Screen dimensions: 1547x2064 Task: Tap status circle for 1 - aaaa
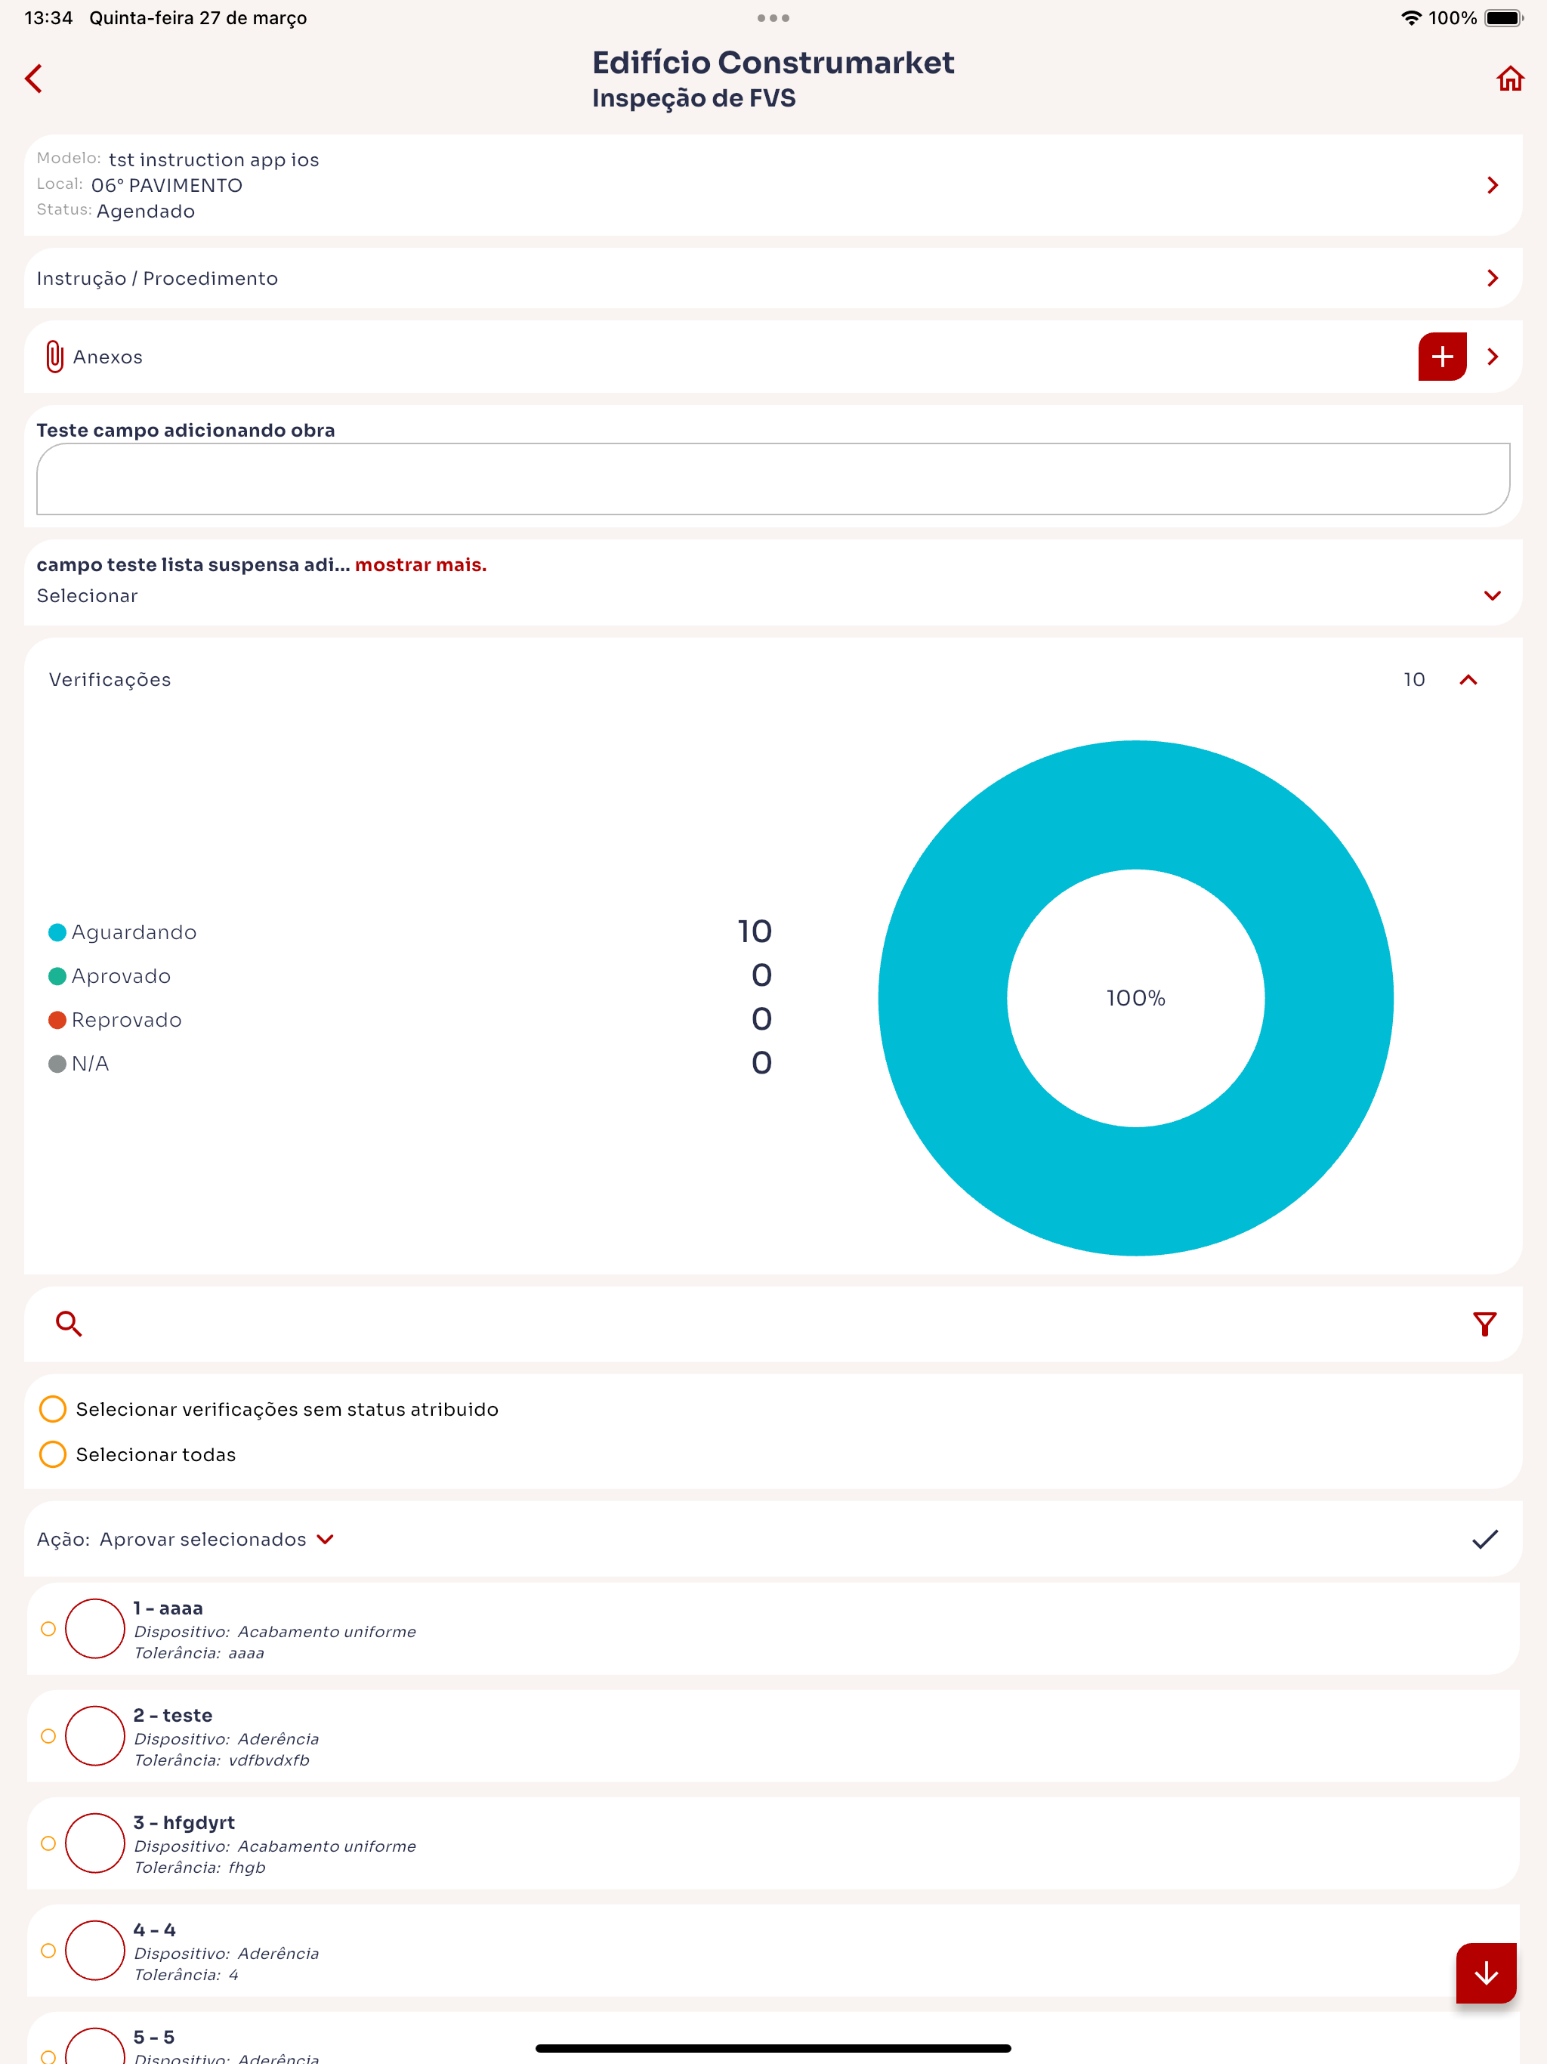(95, 1629)
